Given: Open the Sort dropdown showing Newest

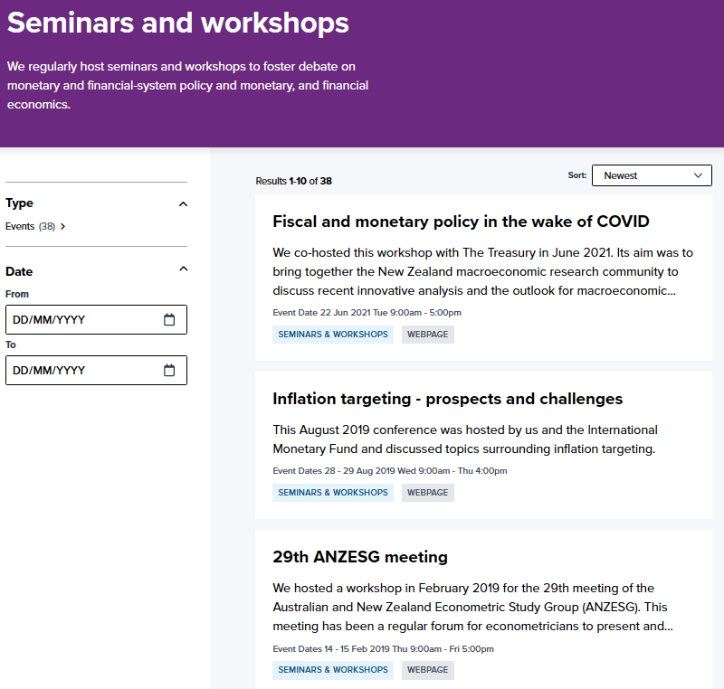Looking at the screenshot, I should (x=651, y=175).
